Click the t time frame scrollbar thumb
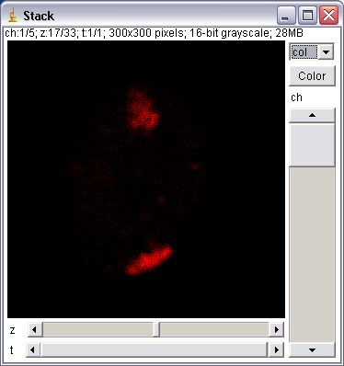344x366 pixels. [x=155, y=349]
